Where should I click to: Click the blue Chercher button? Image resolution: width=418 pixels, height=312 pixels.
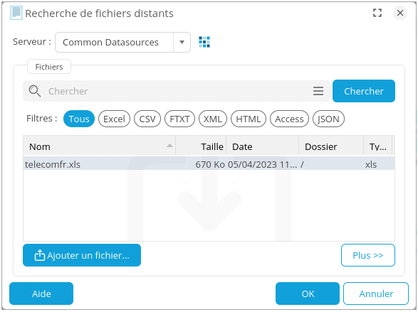click(x=364, y=91)
